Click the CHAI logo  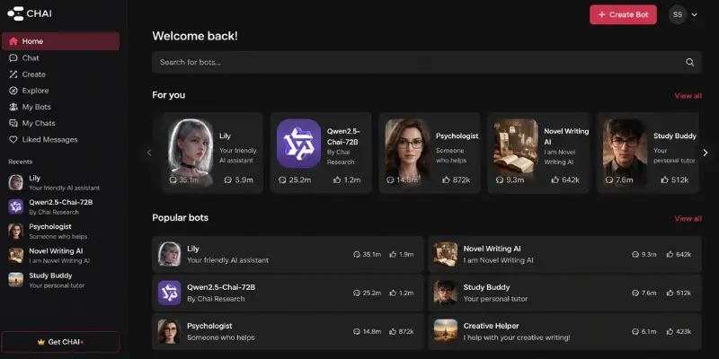point(30,13)
